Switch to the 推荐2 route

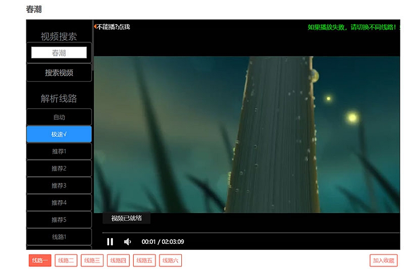pyautogui.click(x=59, y=169)
